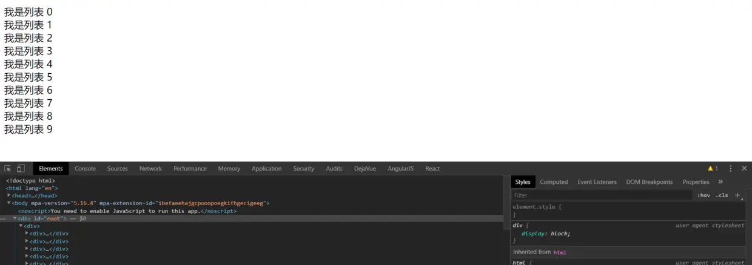Add new style rule with plus icon
The height and width of the screenshot is (265, 752).
point(737,195)
